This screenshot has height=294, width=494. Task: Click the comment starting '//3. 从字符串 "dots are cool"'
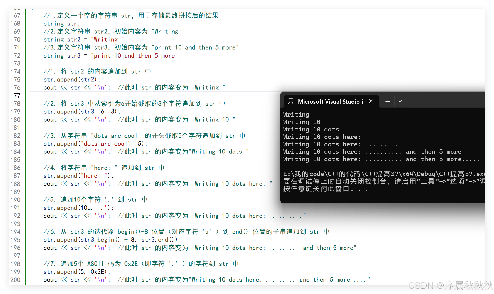click(144, 136)
